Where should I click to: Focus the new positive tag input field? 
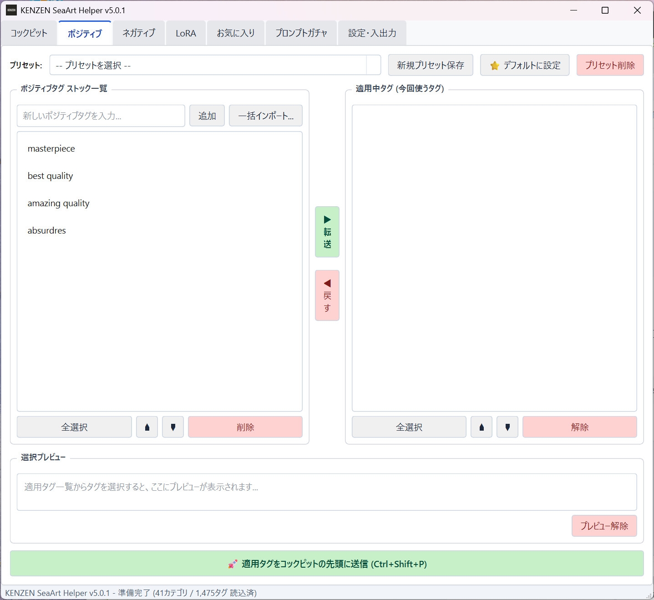tap(101, 116)
